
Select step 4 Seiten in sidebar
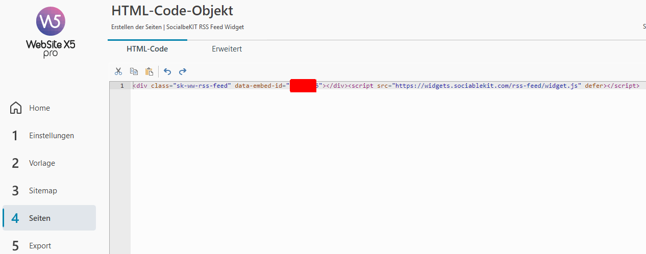pos(40,218)
